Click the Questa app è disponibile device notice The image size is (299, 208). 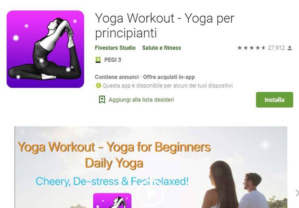pyautogui.click(x=168, y=85)
